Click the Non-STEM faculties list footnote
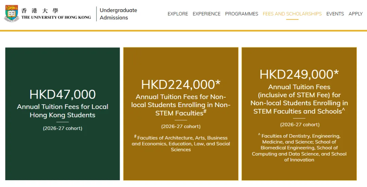367x187 pixels. tap(181, 144)
